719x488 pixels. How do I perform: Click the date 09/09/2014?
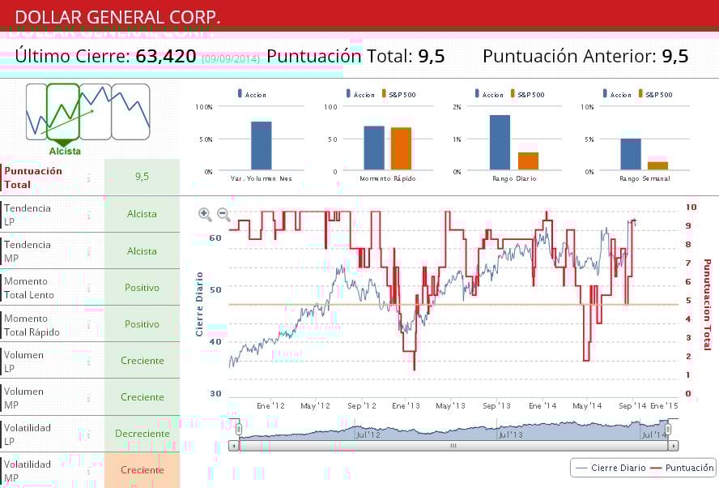231,59
